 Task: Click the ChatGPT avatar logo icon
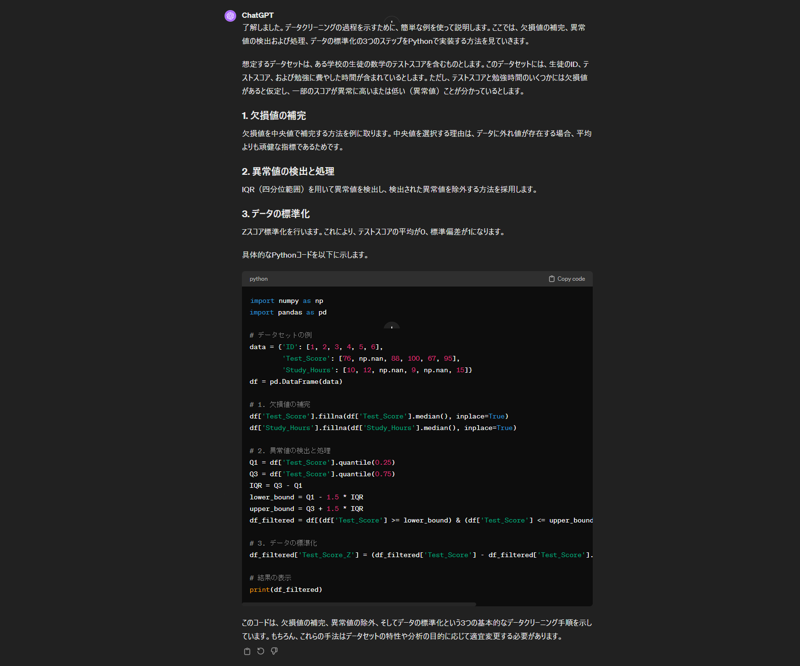(x=230, y=16)
